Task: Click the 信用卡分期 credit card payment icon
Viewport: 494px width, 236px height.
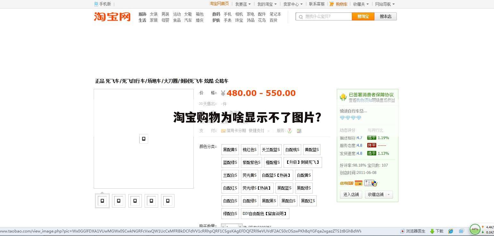Action: pos(224,130)
